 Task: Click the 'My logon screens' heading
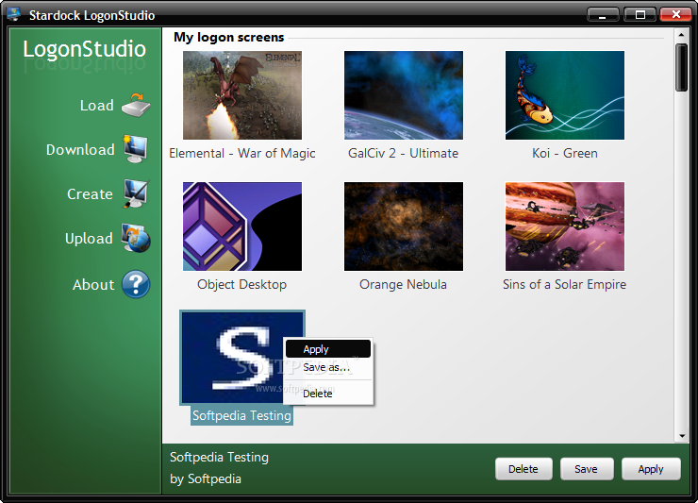click(229, 38)
